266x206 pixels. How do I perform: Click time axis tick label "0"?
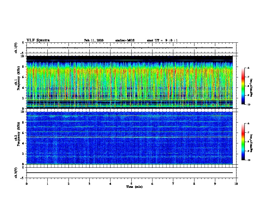[27, 184]
